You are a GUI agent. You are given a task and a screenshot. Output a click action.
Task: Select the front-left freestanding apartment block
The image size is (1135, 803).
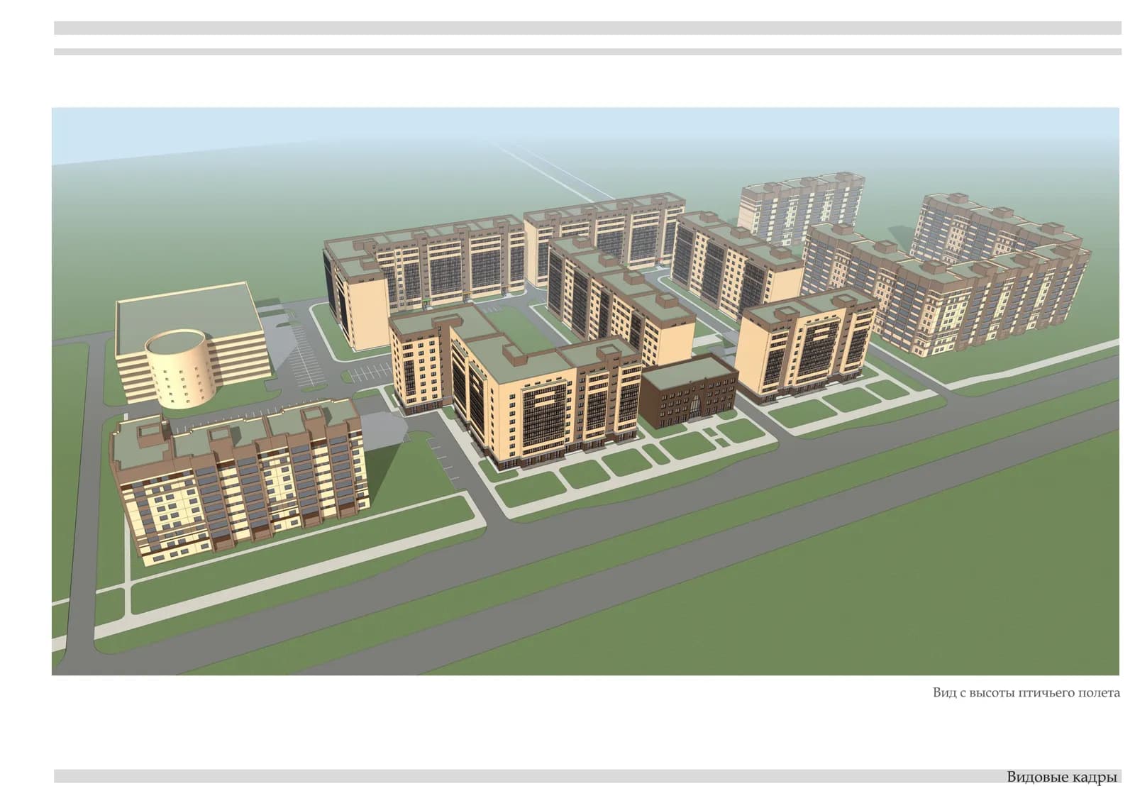tap(240, 480)
